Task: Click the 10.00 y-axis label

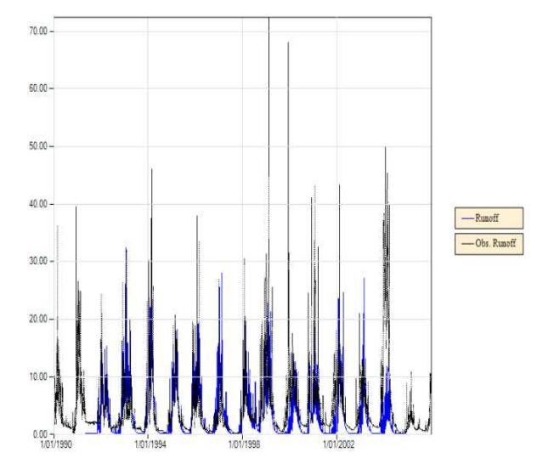Action: [x=38, y=376]
